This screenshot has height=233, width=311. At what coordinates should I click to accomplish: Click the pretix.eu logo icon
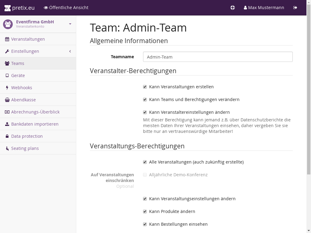pyautogui.click(x=8, y=8)
